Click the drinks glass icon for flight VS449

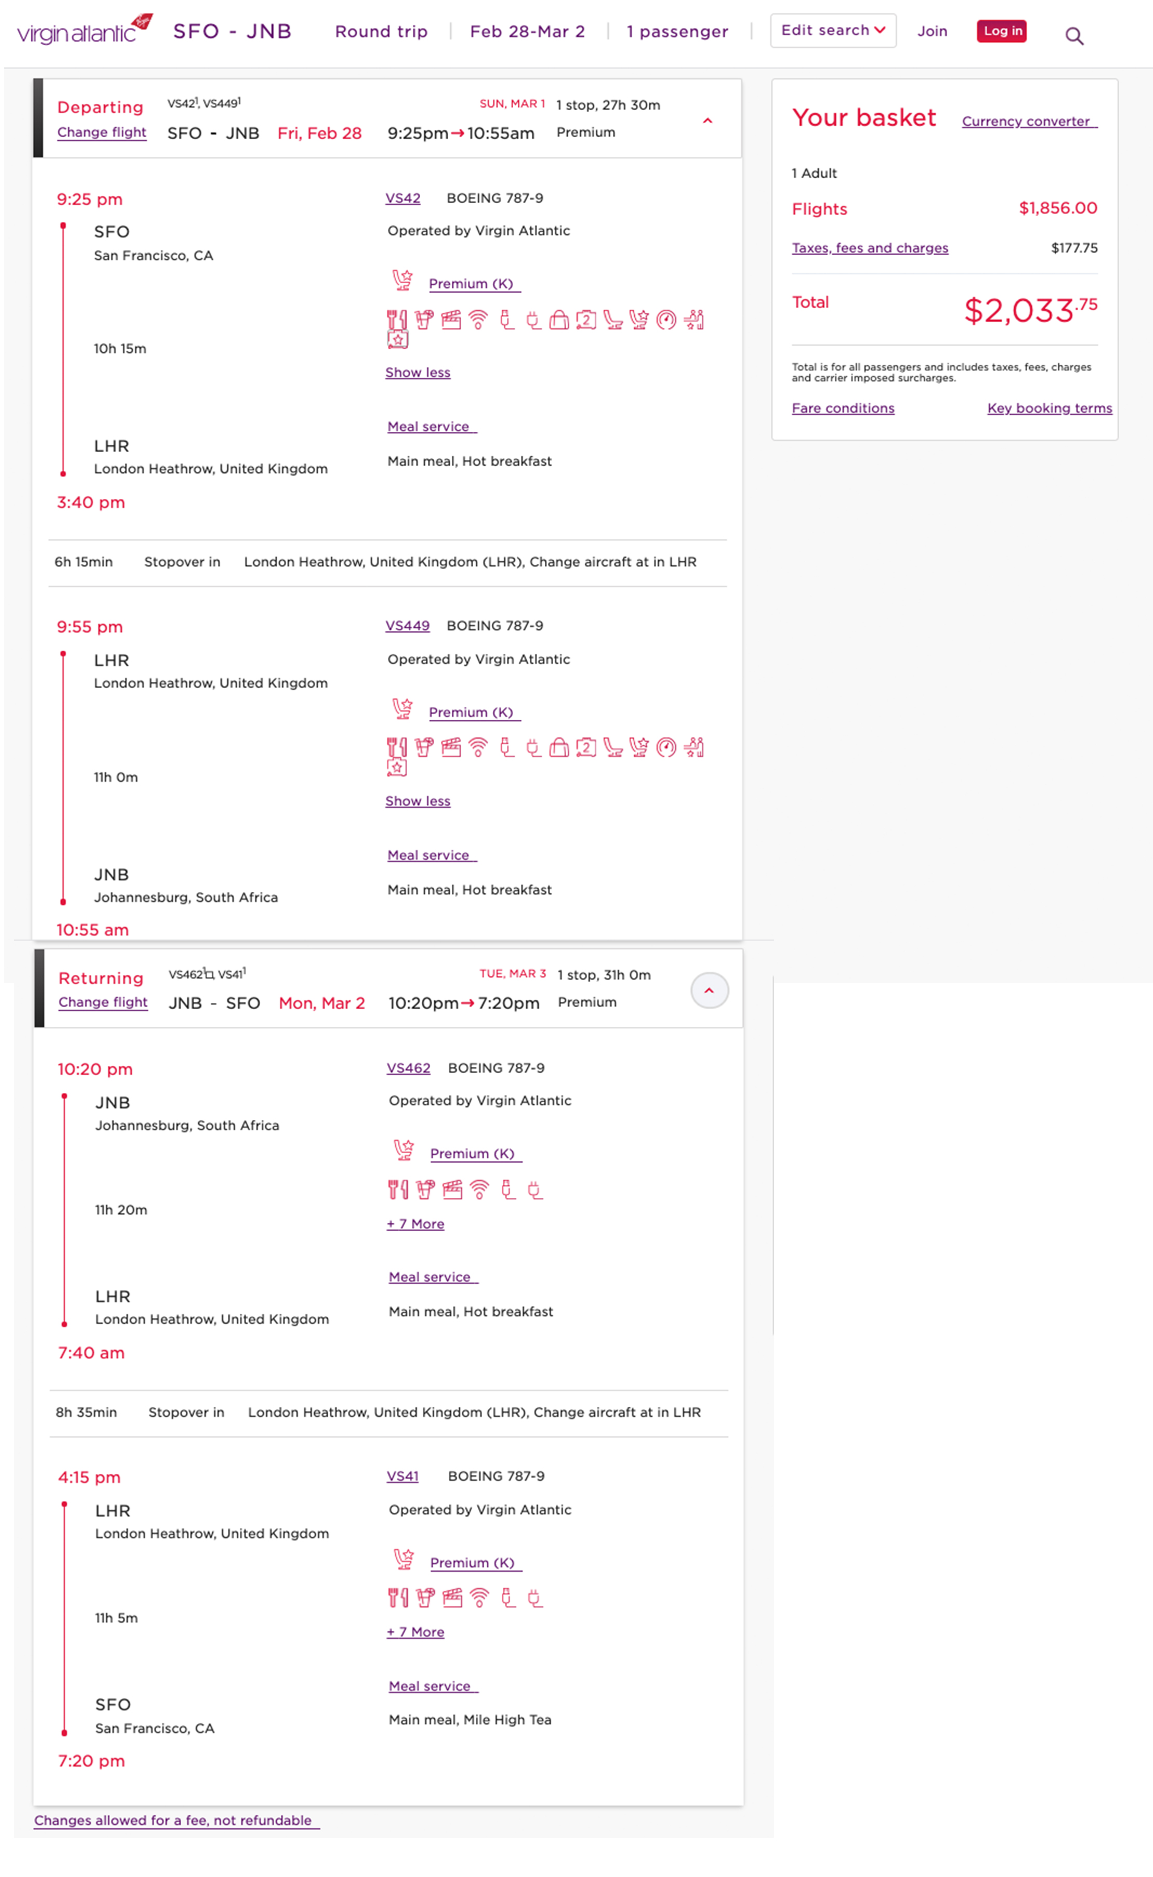[424, 747]
